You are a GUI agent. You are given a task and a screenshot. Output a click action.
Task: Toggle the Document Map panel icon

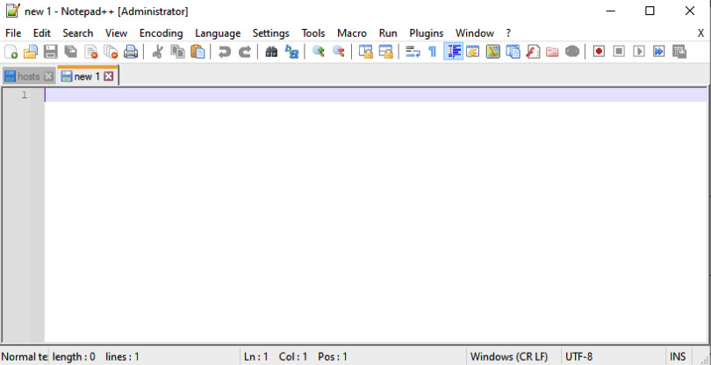pyautogui.click(x=493, y=52)
